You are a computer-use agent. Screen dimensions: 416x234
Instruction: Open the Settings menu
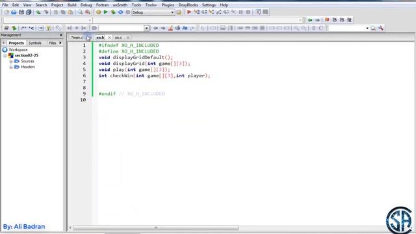point(209,5)
